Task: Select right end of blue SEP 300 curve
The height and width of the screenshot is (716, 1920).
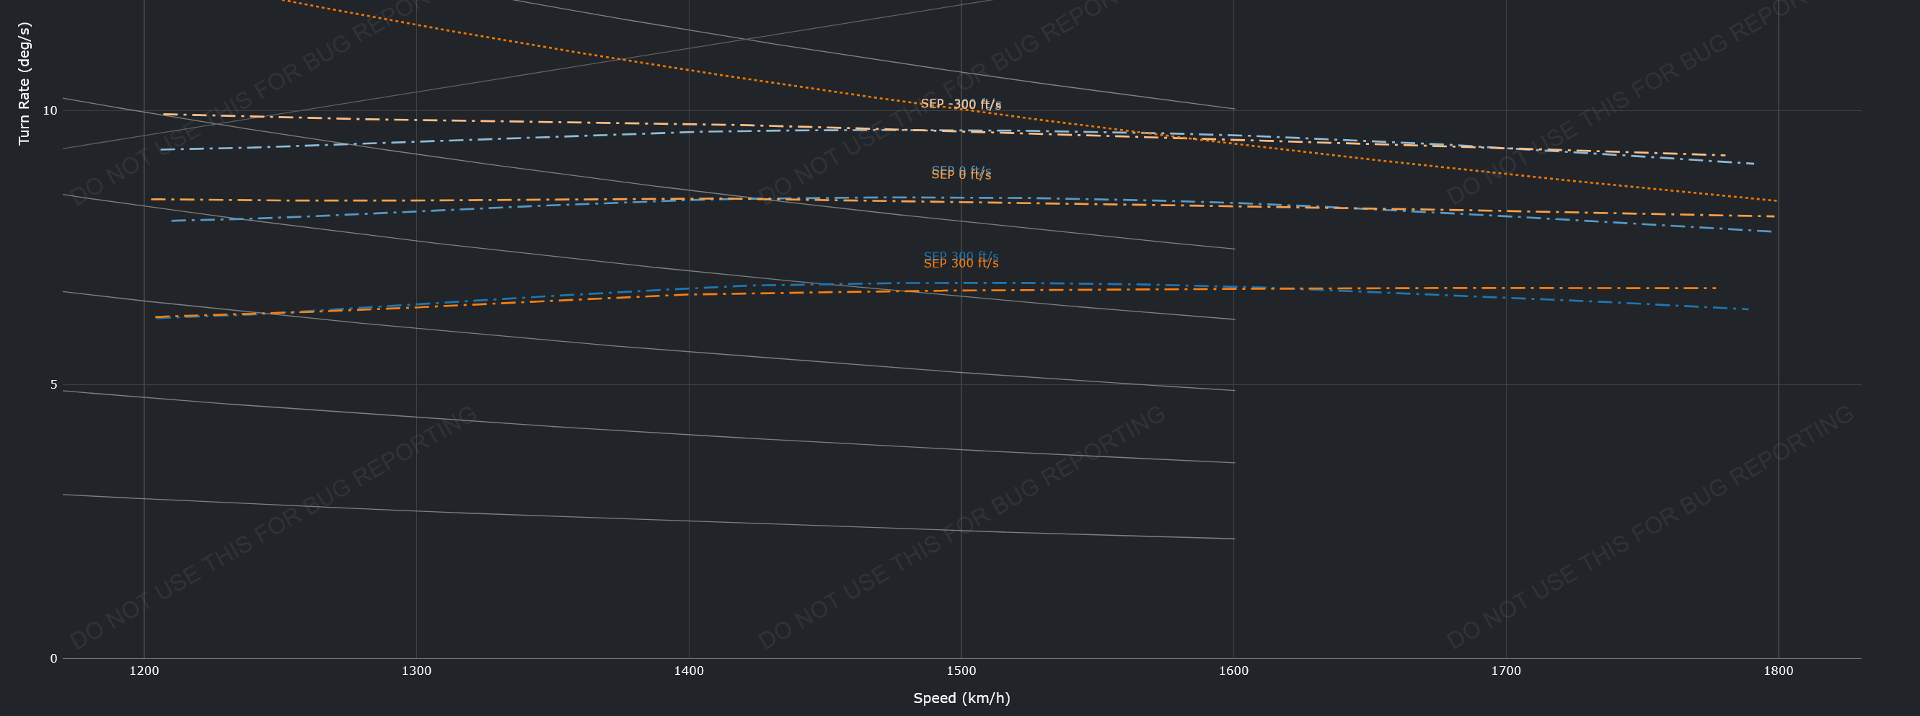Action: (x=1747, y=309)
